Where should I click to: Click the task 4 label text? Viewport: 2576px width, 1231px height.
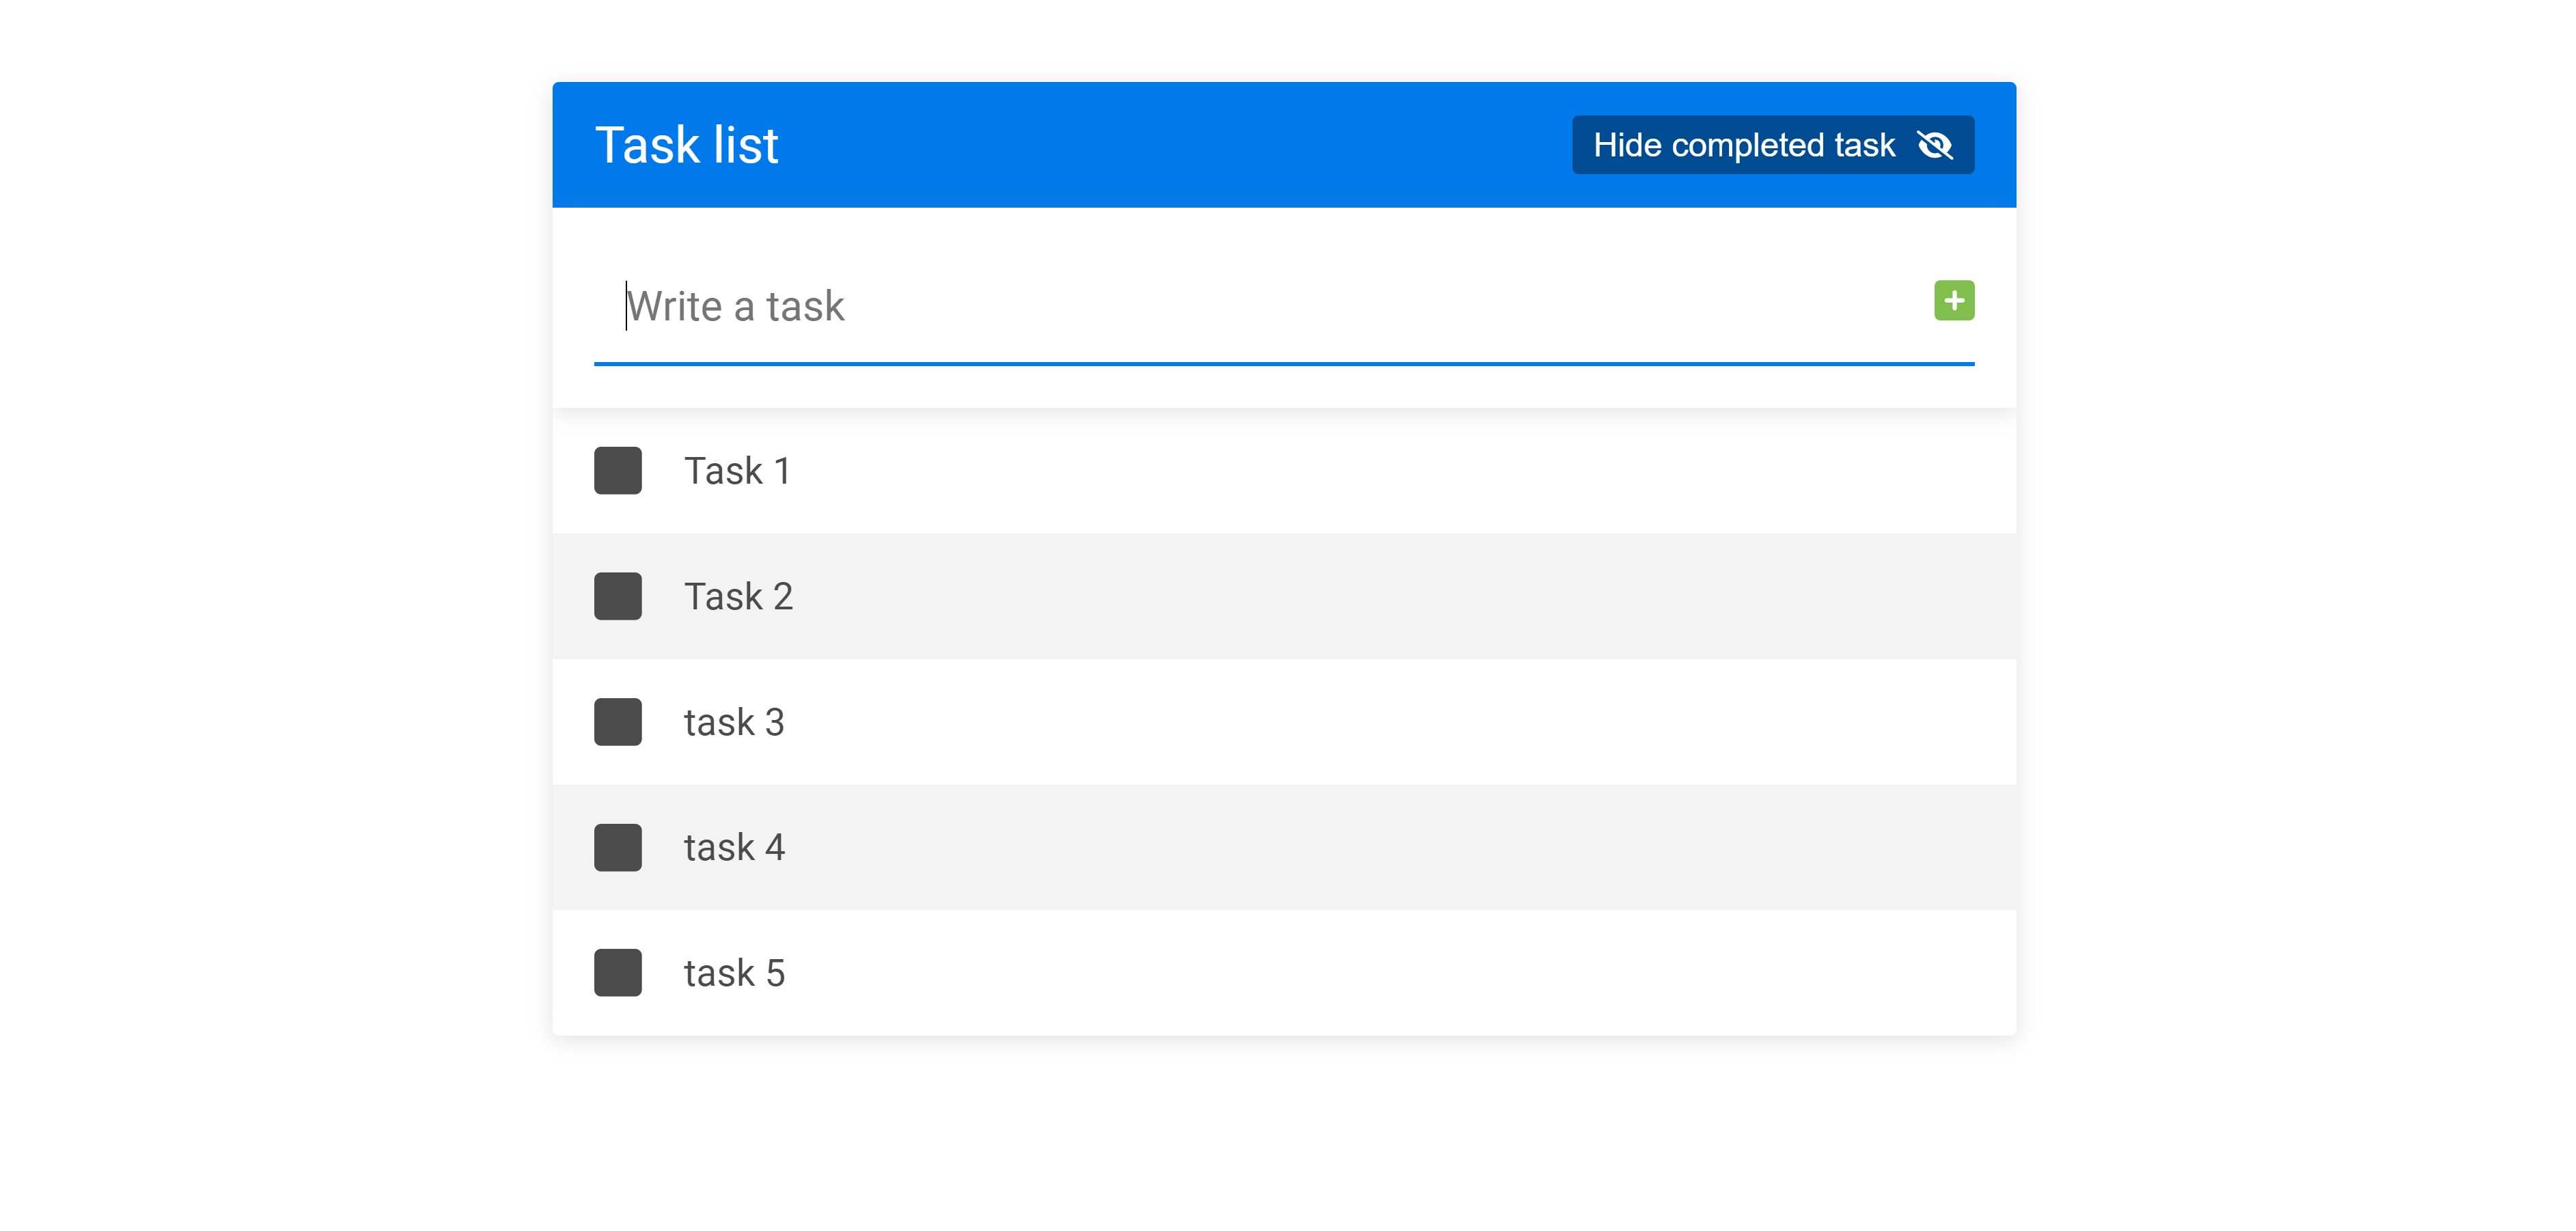pyautogui.click(x=733, y=847)
